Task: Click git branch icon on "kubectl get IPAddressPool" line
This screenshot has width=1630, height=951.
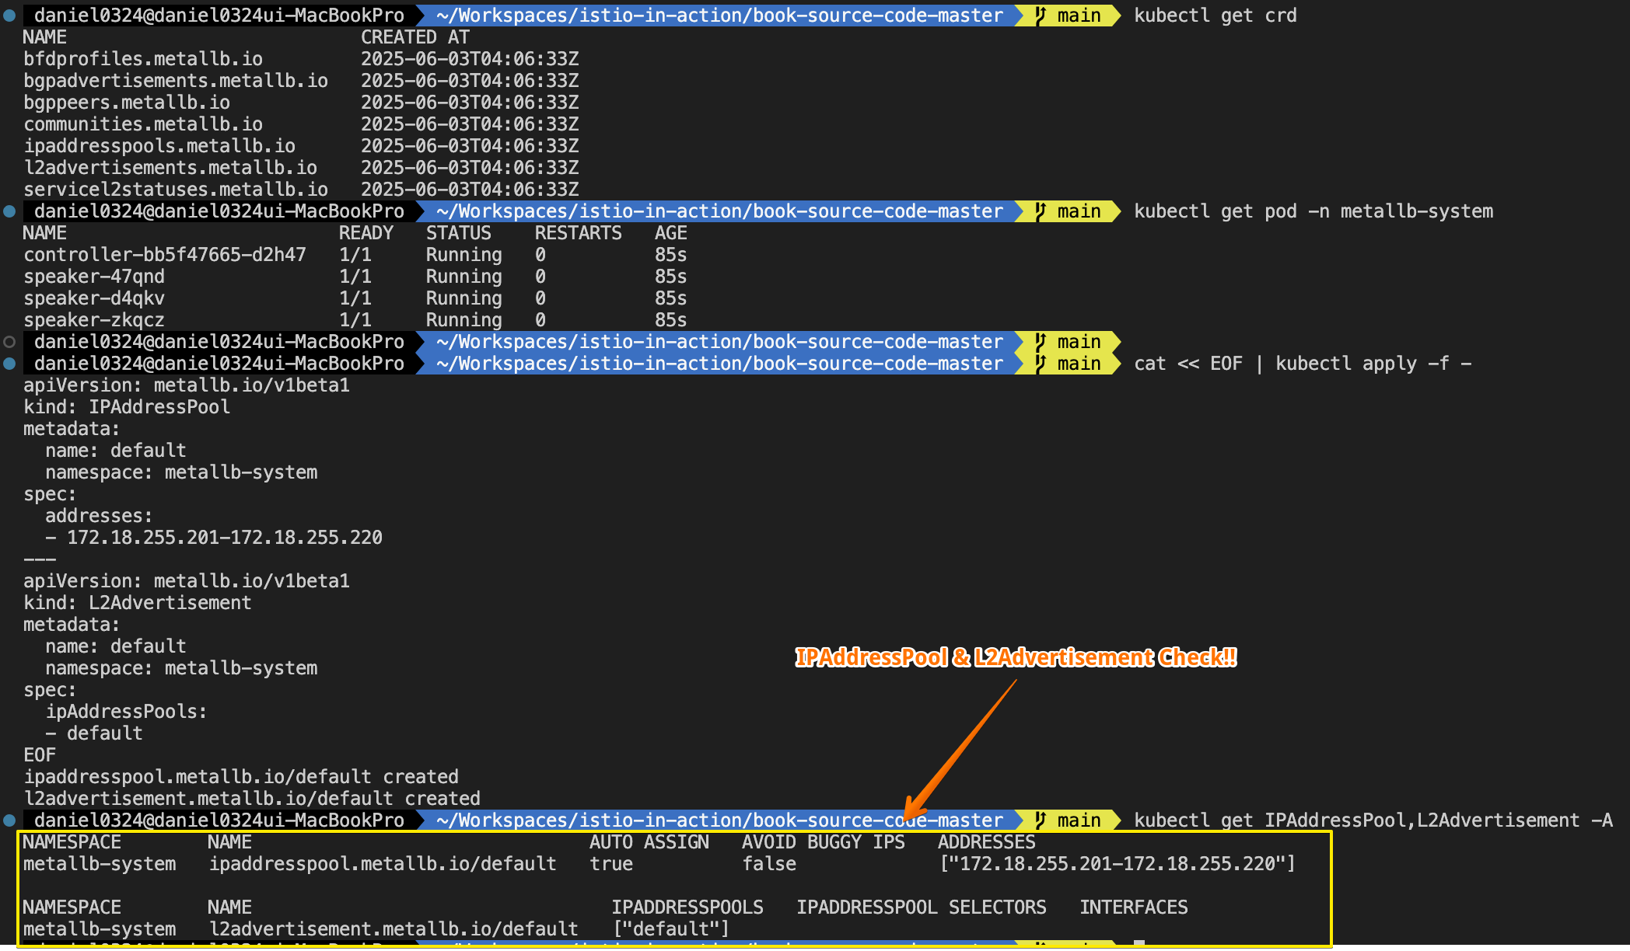Action: coord(1041,820)
